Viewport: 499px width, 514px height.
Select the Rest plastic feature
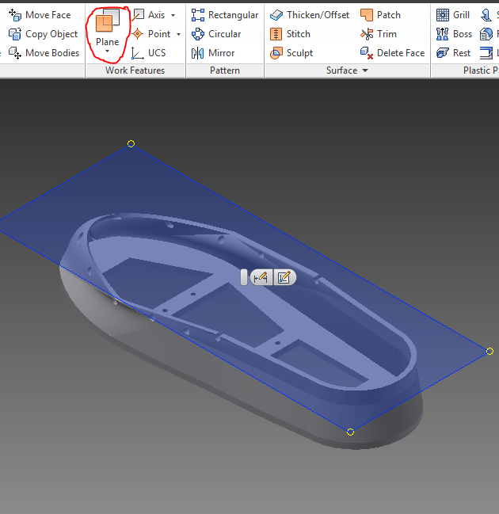pos(453,53)
